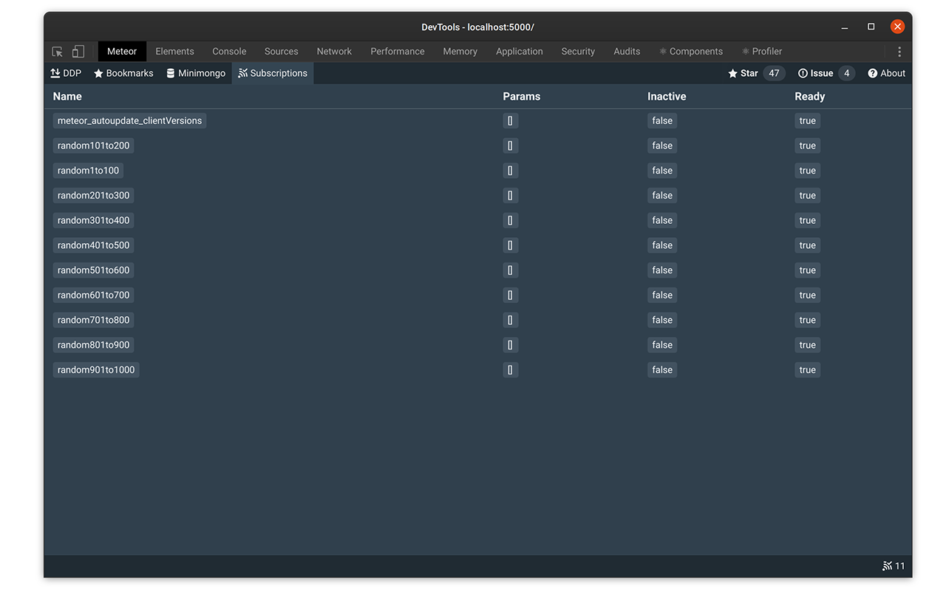
Task: Click the Issue button
Action: [816, 73]
